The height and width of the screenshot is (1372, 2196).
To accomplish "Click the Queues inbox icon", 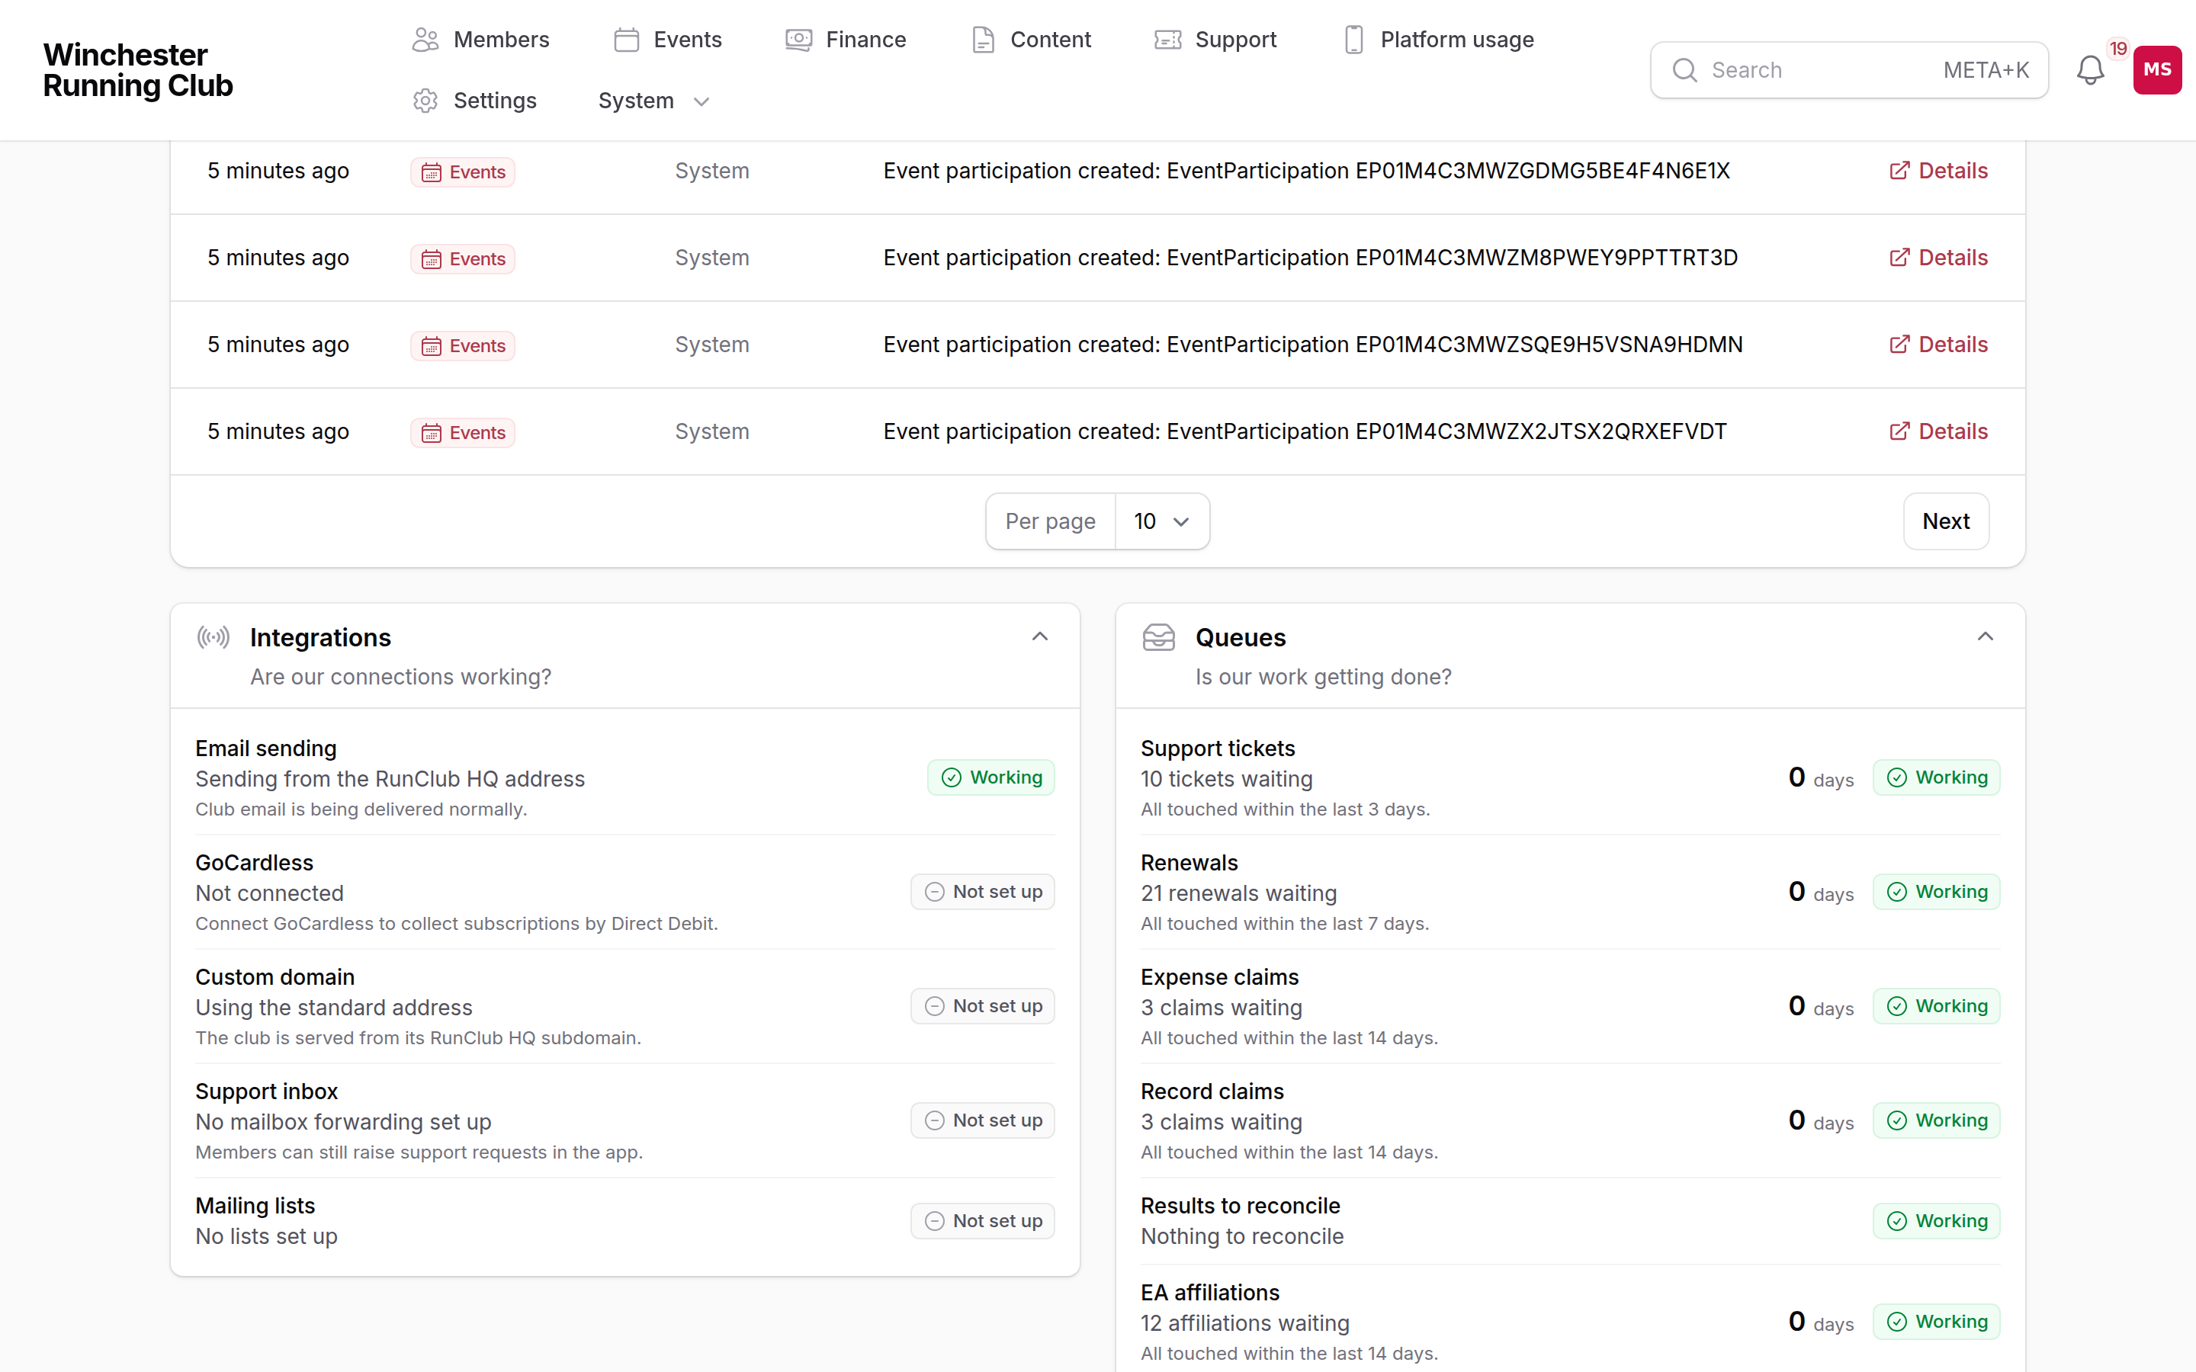I will coord(1159,637).
